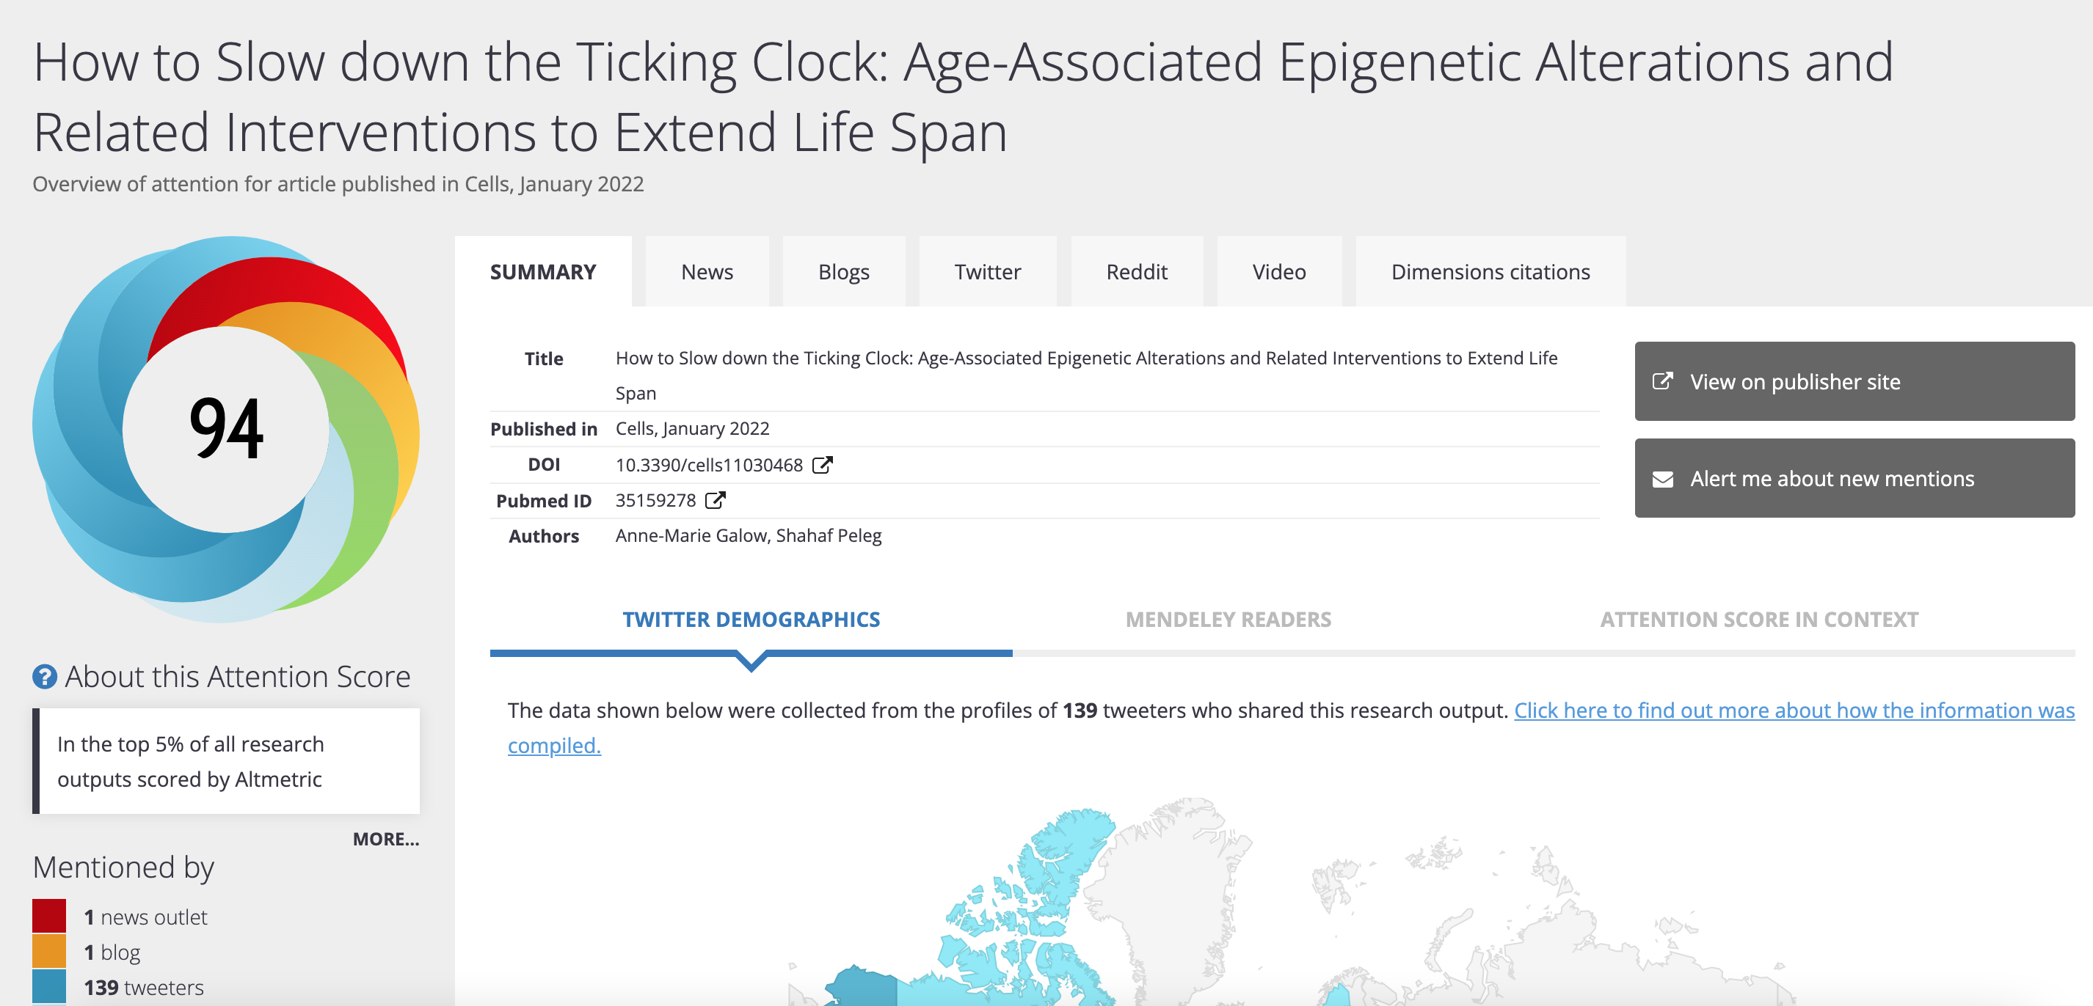The image size is (2093, 1006).
Task: Open the Pubmed ID external link icon
Action: [x=715, y=500]
